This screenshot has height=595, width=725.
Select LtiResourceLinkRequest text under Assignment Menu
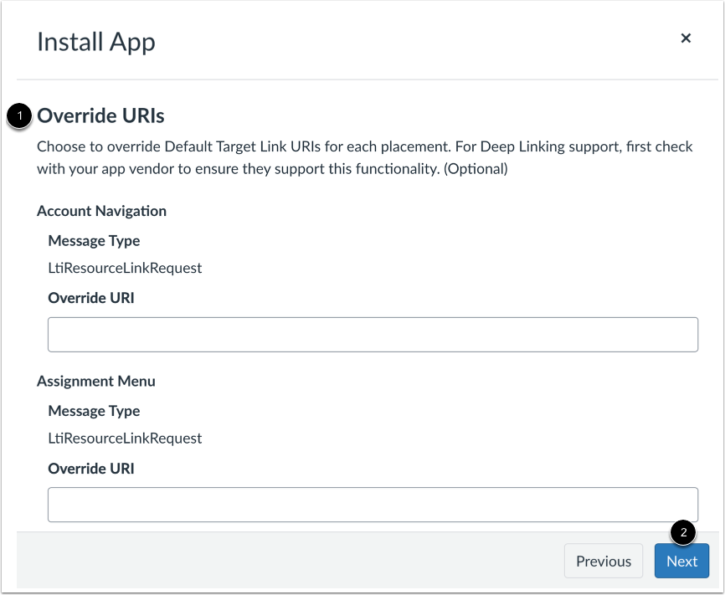pos(125,439)
